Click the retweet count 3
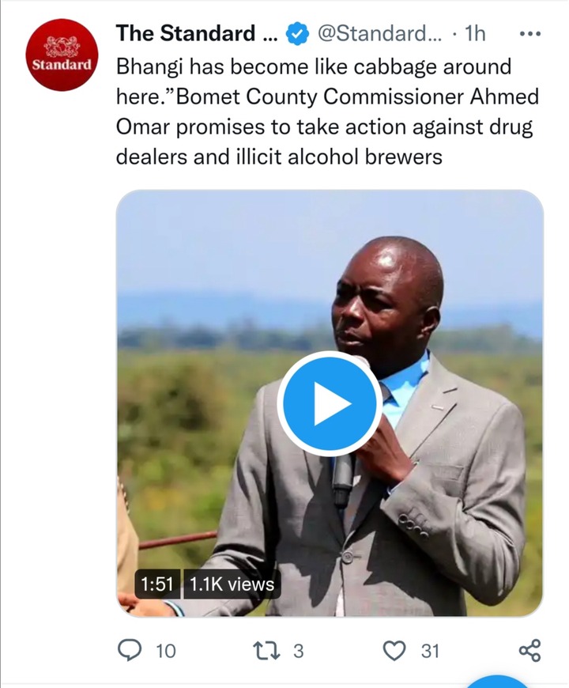Image resolution: width=569 pixels, height=688 pixels. click(299, 651)
